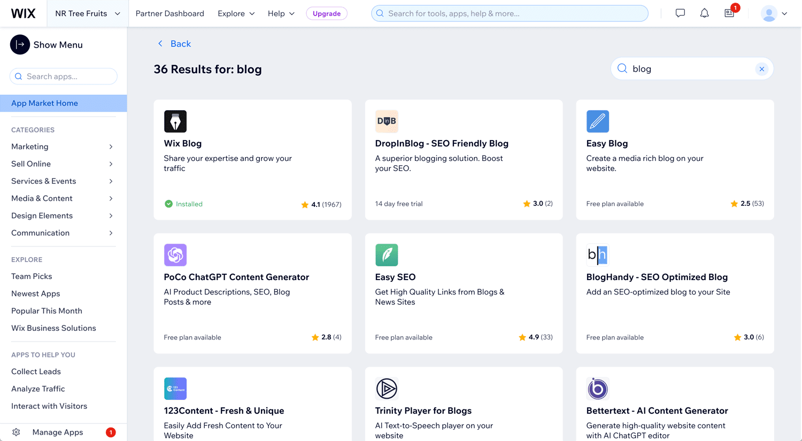Open the Easy Blog app title
This screenshot has height=441, width=802.
pyautogui.click(x=607, y=143)
